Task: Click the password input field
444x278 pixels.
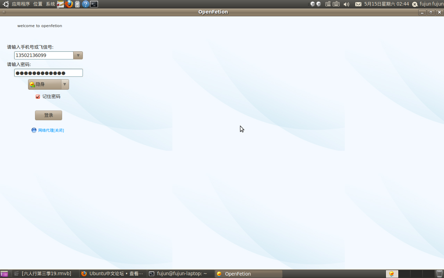Action: [49, 73]
